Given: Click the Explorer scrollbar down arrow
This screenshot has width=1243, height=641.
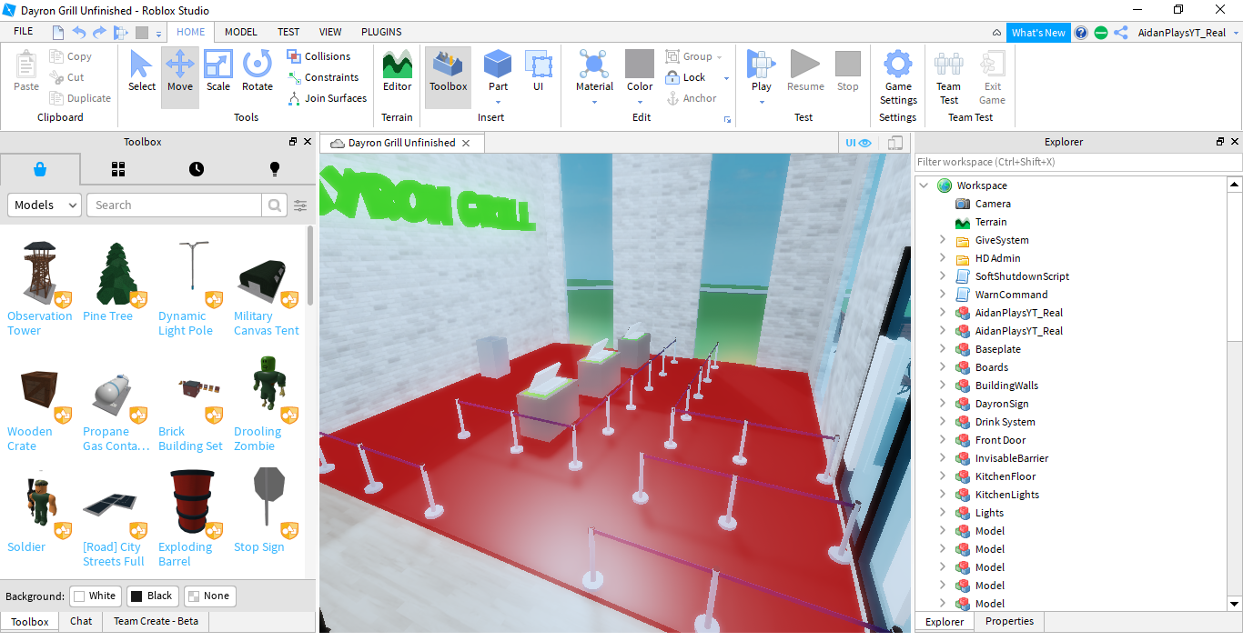Looking at the screenshot, I should click(1235, 604).
